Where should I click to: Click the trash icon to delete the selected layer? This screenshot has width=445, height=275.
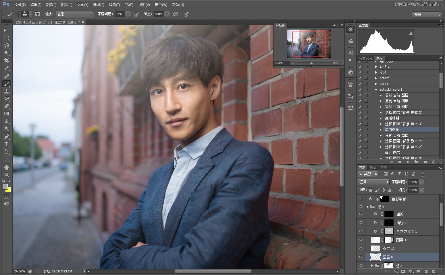433,271
